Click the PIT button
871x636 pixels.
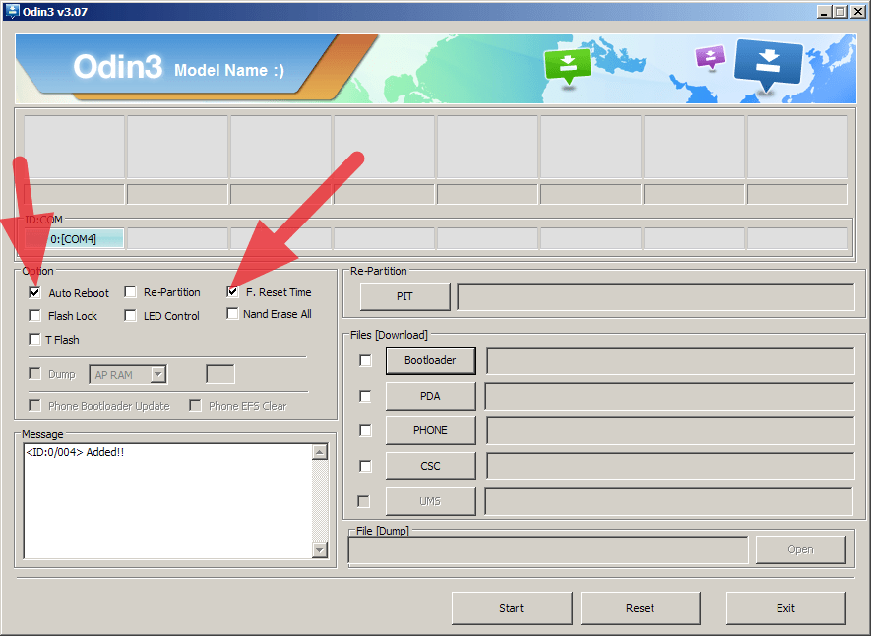pyautogui.click(x=404, y=296)
